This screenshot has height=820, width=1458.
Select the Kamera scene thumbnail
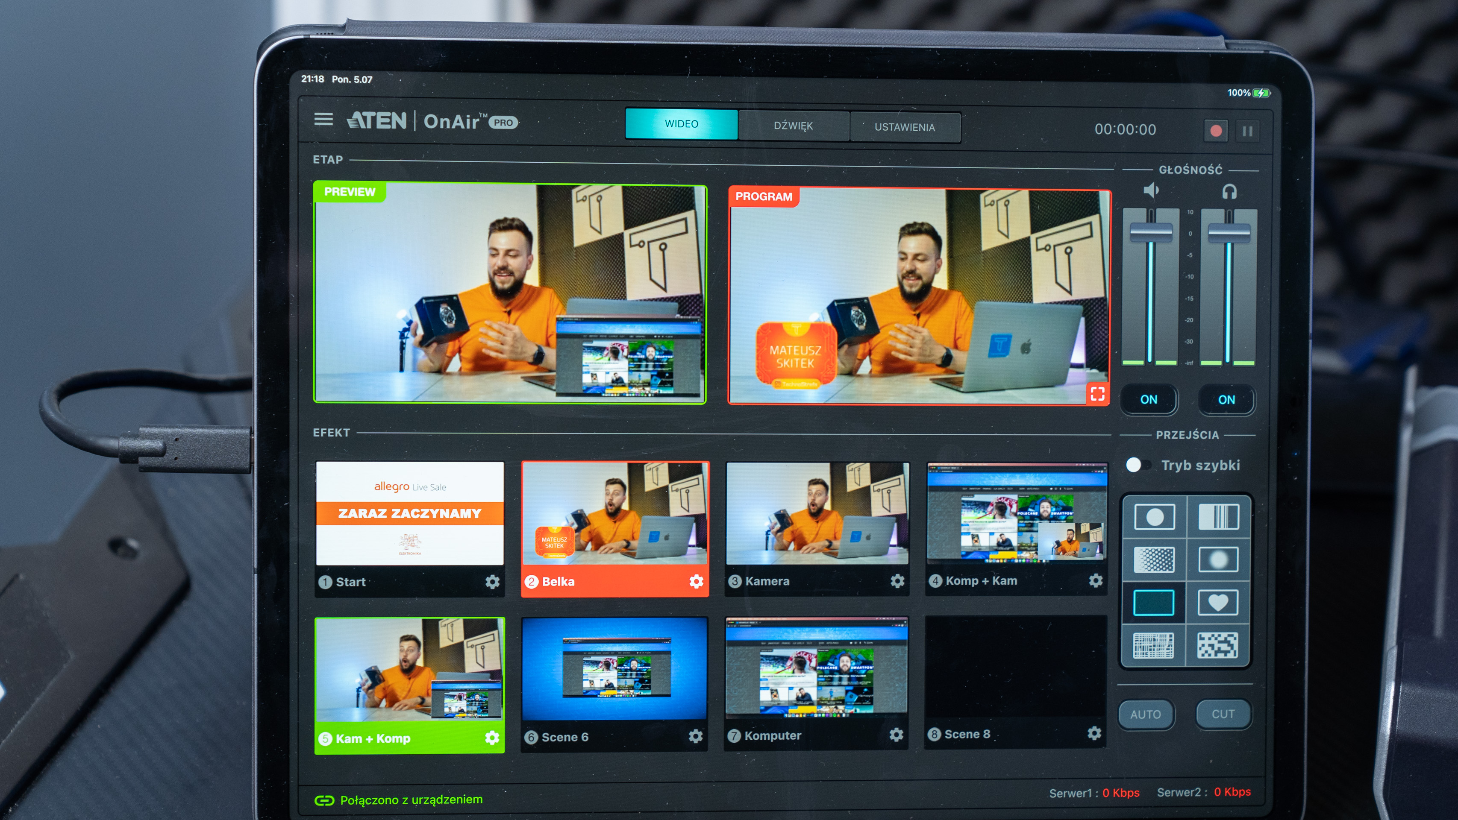click(x=817, y=513)
